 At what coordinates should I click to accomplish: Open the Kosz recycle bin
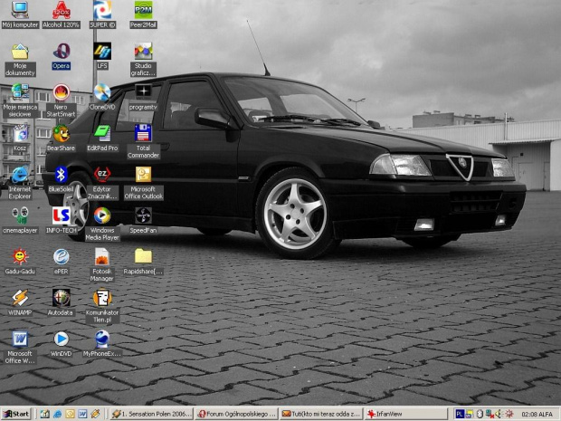[19, 134]
